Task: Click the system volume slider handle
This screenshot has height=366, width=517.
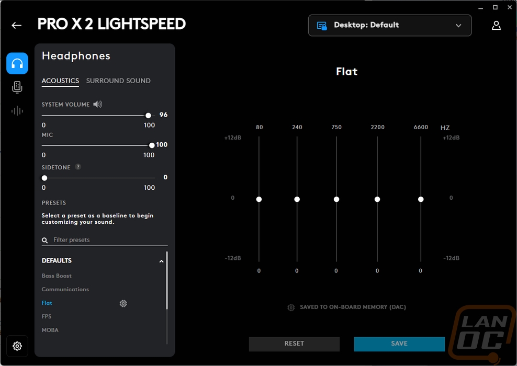Action: pyautogui.click(x=149, y=116)
